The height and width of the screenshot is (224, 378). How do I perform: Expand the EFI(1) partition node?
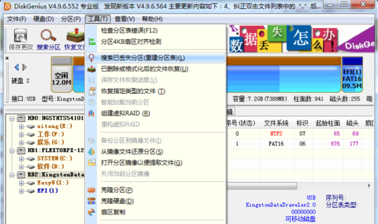21,191
